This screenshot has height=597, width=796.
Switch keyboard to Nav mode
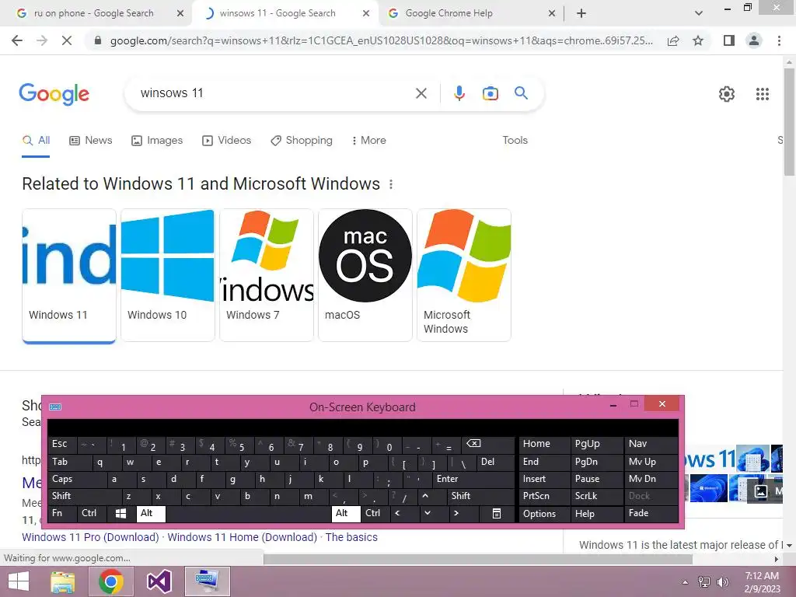[651, 445]
